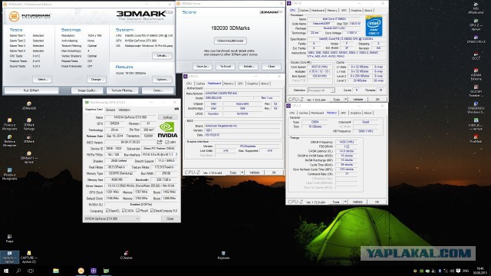Select the 3DMark11 shortcut on desktop
The height and width of the screenshot is (276, 491).
(29, 157)
